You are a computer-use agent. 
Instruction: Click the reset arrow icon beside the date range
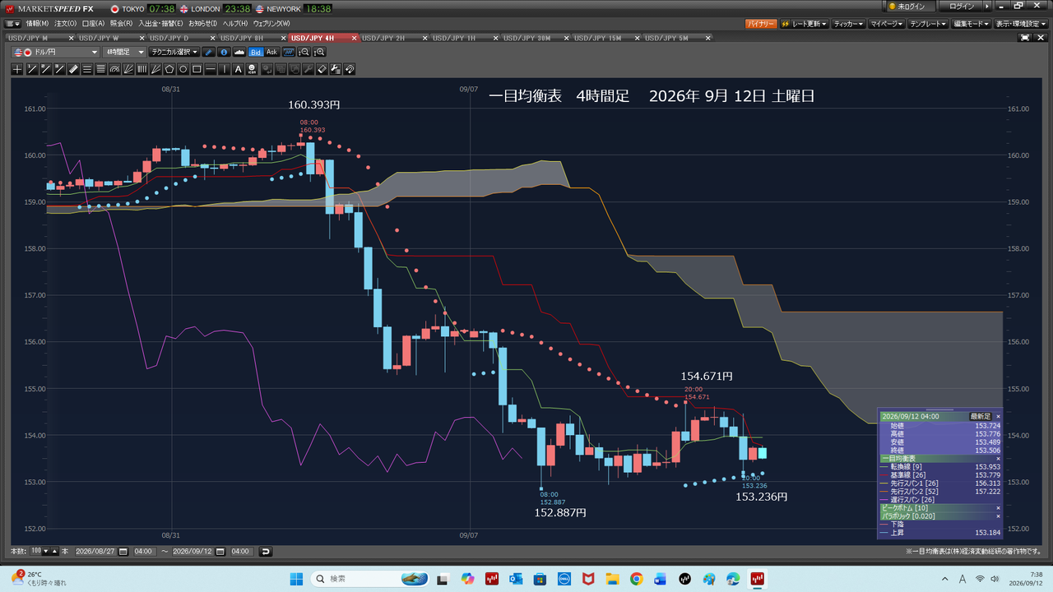[265, 551]
